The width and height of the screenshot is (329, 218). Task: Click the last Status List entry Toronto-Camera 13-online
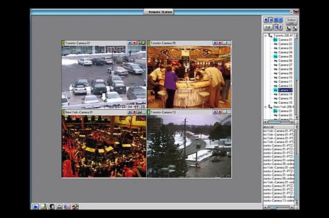279,201
